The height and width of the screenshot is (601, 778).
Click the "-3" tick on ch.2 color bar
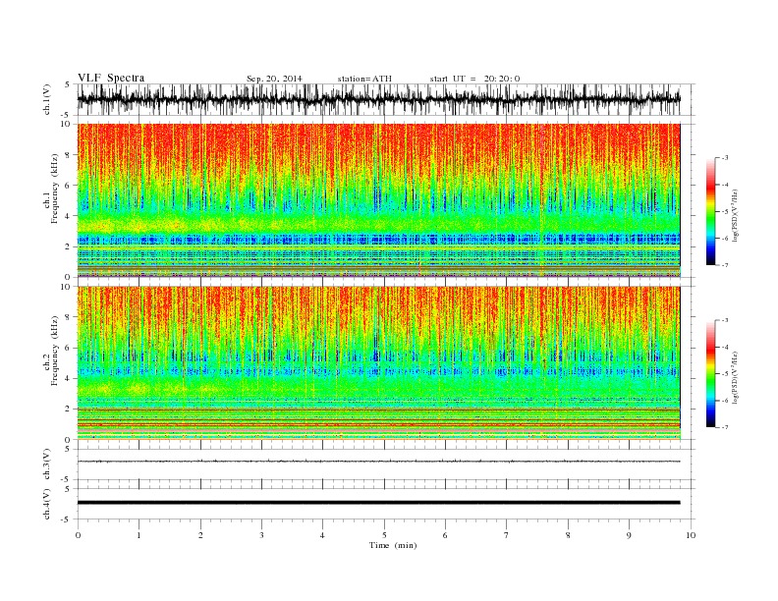tap(725, 320)
